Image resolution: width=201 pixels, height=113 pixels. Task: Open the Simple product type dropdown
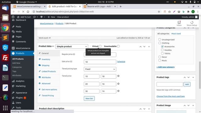72,46
